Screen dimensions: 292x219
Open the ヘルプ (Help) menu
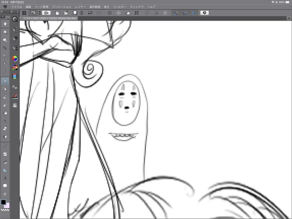(x=151, y=7)
